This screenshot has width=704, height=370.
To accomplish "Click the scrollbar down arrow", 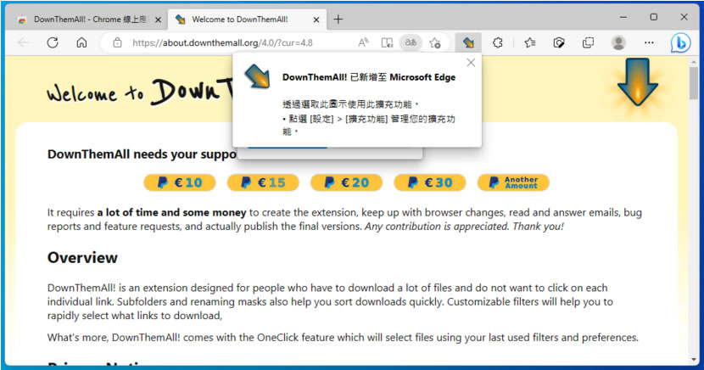I will (695, 360).
